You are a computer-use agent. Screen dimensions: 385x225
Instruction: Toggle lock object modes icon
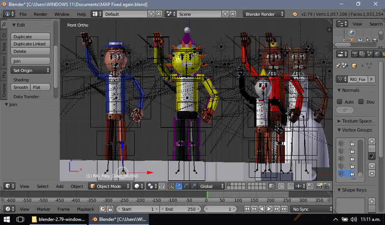272,186
